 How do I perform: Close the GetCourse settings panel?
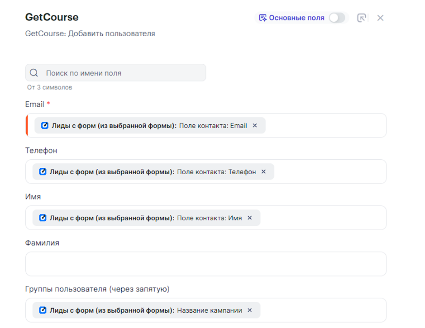pyautogui.click(x=380, y=18)
